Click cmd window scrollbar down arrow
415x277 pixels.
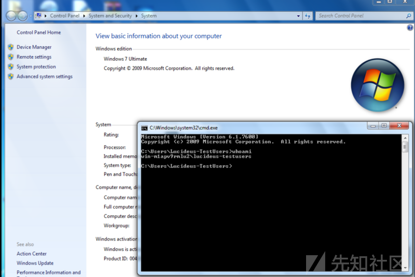[x=405, y=268]
